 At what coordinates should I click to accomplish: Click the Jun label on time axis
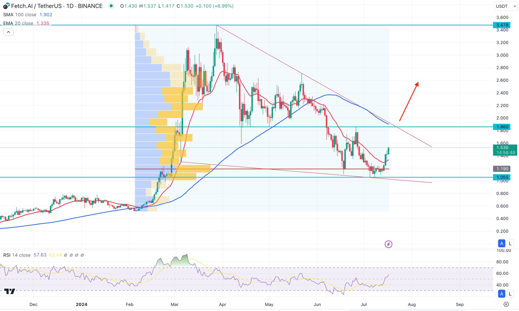(x=317, y=305)
